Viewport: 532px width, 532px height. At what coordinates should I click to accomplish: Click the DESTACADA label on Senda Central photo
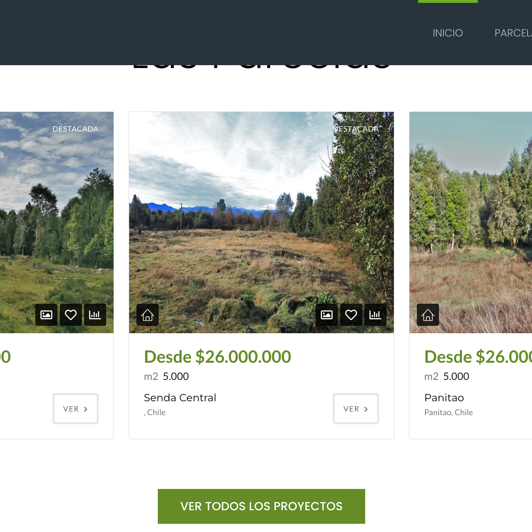tap(356, 129)
